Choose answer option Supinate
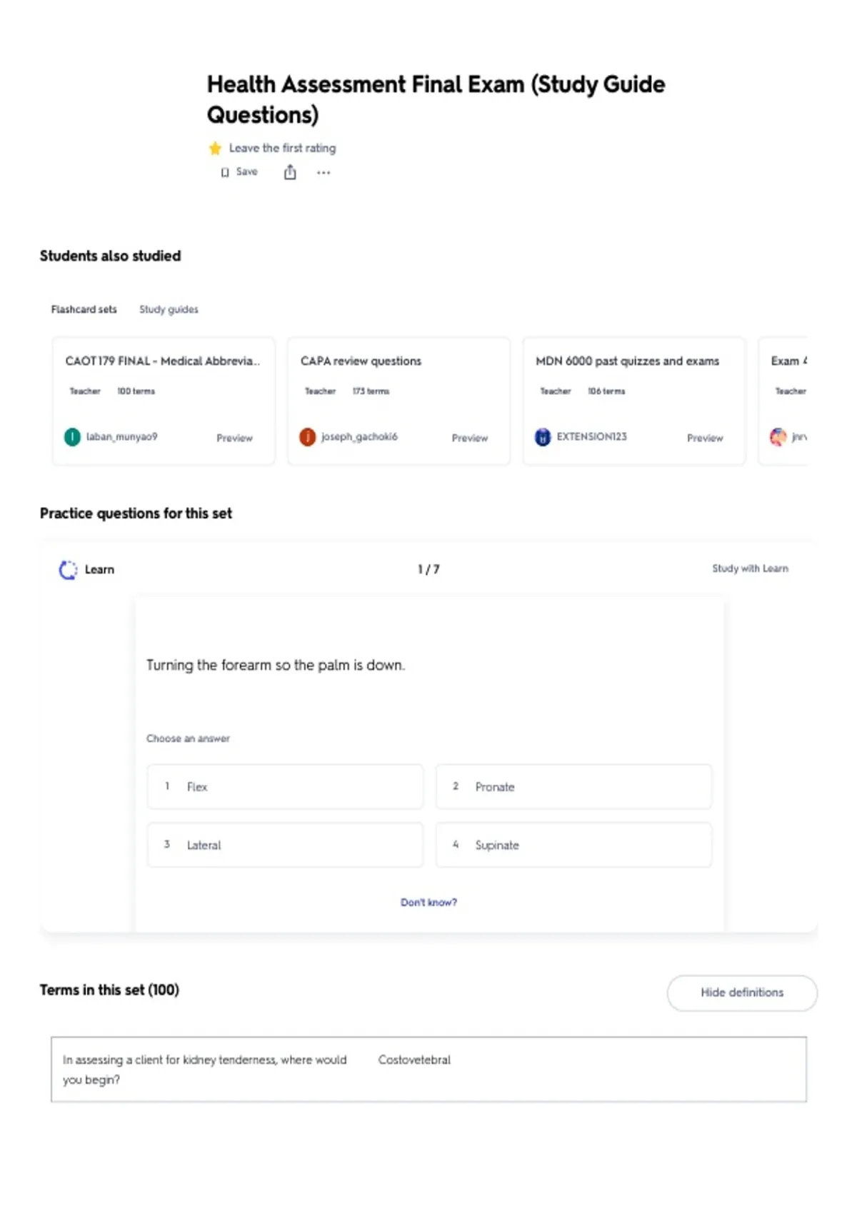The height and width of the screenshot is (1214, 857). (573, 845)
